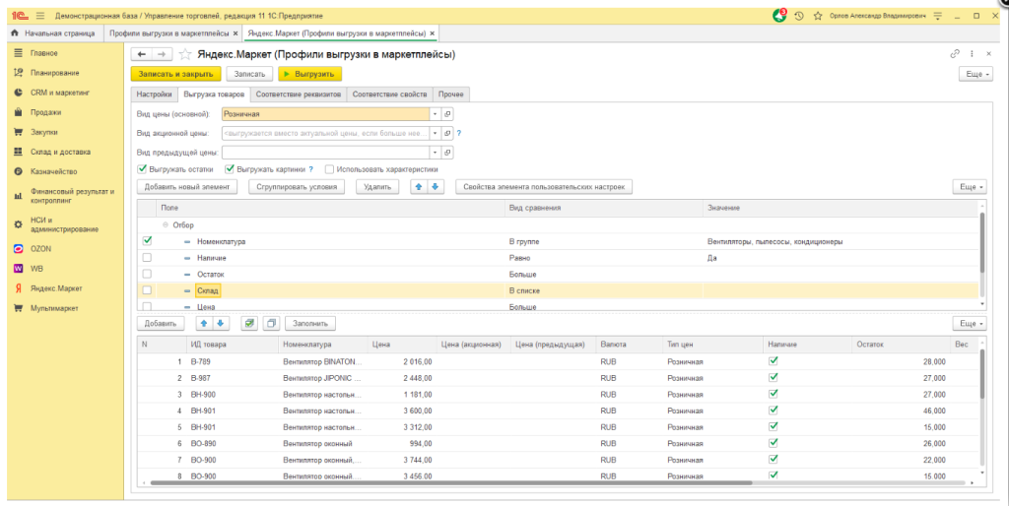Open top "Еще" dropdown menu

coord(975,74)
